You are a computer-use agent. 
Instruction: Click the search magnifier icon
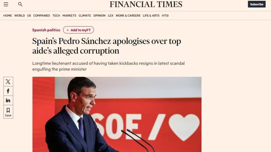[x=20, y=4]
